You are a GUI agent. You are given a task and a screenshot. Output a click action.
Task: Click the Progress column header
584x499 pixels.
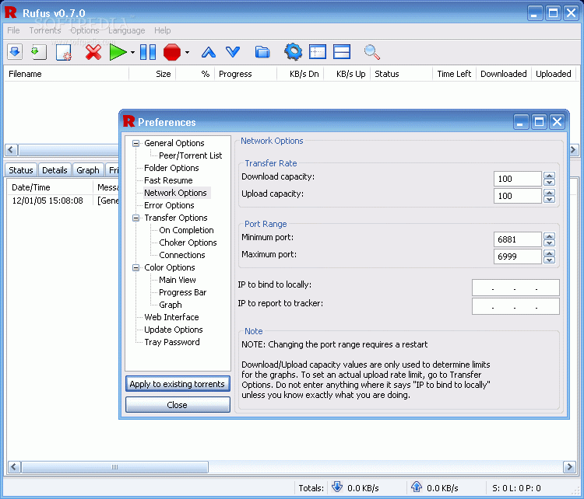[246, 74]
